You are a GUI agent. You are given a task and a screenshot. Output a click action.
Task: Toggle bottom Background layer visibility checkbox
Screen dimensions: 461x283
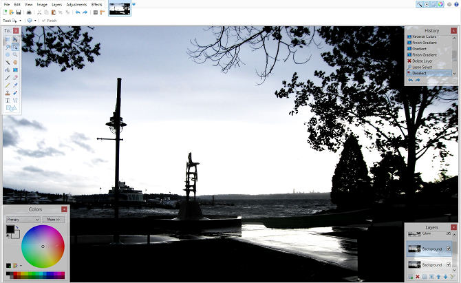pos(449,264)
